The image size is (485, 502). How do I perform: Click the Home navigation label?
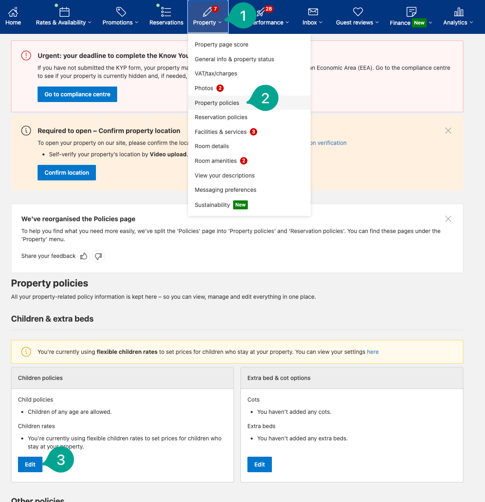(13, 22)
